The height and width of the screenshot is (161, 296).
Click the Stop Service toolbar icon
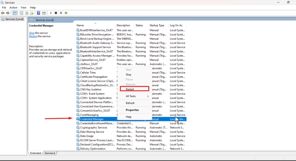click(x=56, y=13)
